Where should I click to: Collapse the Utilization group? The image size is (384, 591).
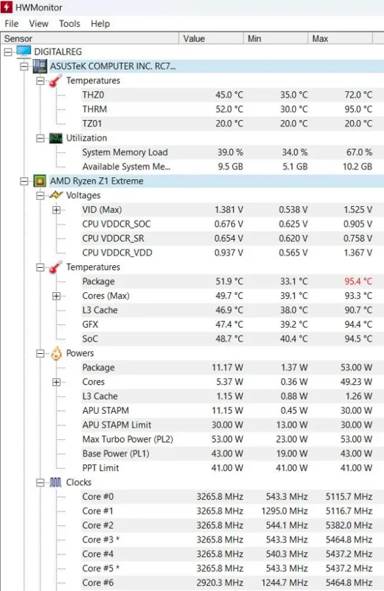tap(40, 139)
